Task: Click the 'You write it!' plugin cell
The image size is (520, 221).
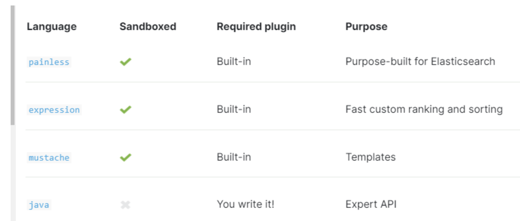Action: [x=246, y=204]
